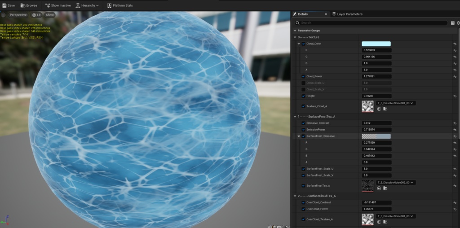Click the SurfaceFrostTex_A texture thumbnail
The width and height of the screenshot is (460, 228).
[x=367, y=186]
